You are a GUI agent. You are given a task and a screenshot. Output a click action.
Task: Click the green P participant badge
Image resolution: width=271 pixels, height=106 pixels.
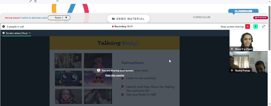click(256, 27)
